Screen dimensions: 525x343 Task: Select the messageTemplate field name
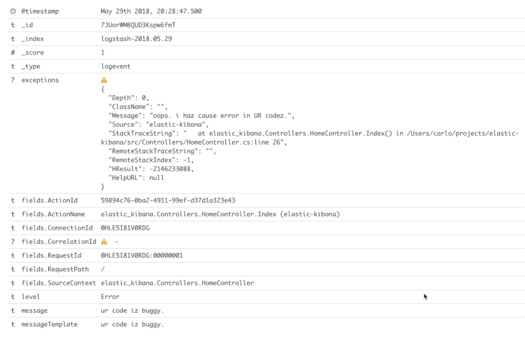49,324
